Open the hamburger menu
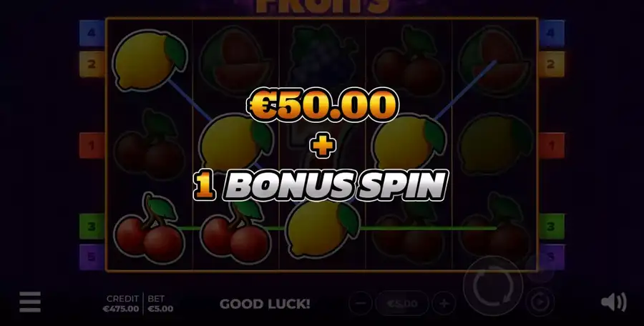This screenshot has width=644, height=326. [30, 302]
